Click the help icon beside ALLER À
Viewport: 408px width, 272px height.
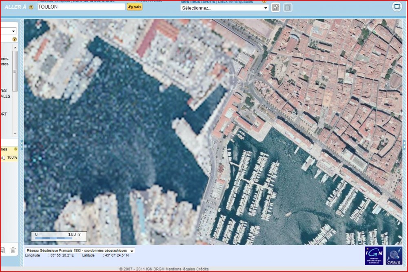(31, 7)
